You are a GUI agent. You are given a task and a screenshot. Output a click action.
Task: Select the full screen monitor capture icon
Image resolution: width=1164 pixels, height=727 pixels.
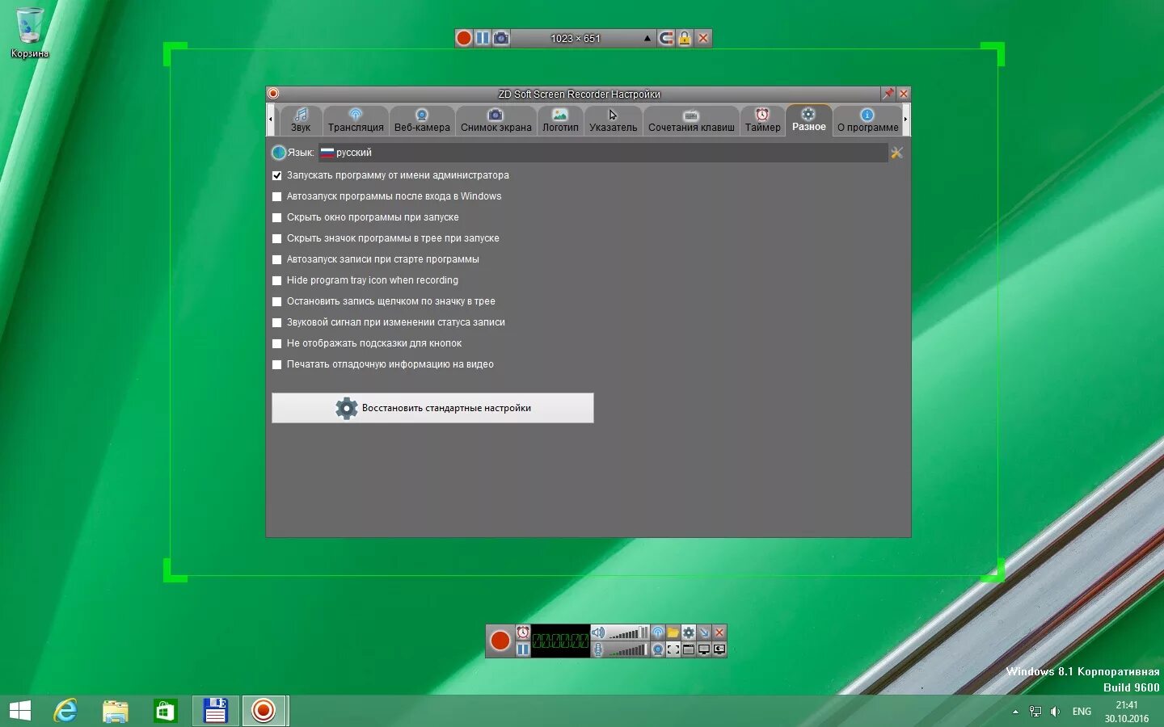coord(704,649)
